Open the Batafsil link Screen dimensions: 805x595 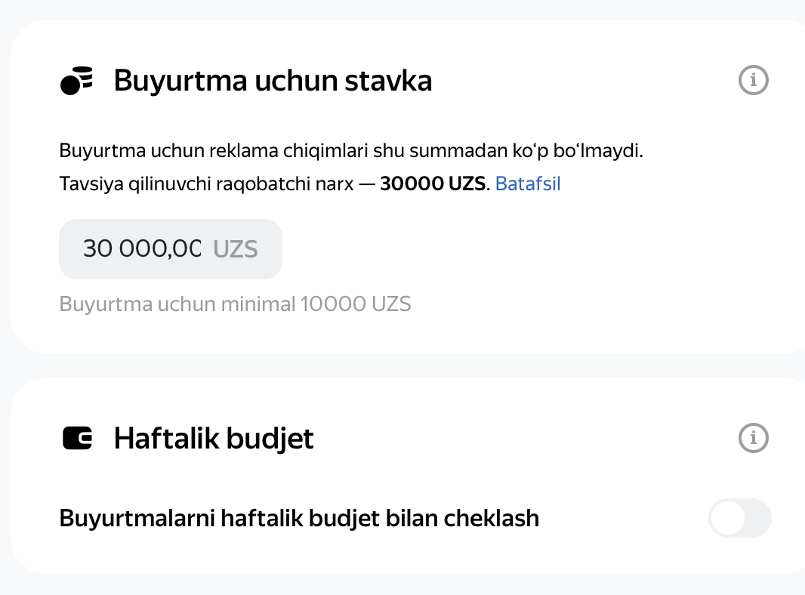(528, 183)
